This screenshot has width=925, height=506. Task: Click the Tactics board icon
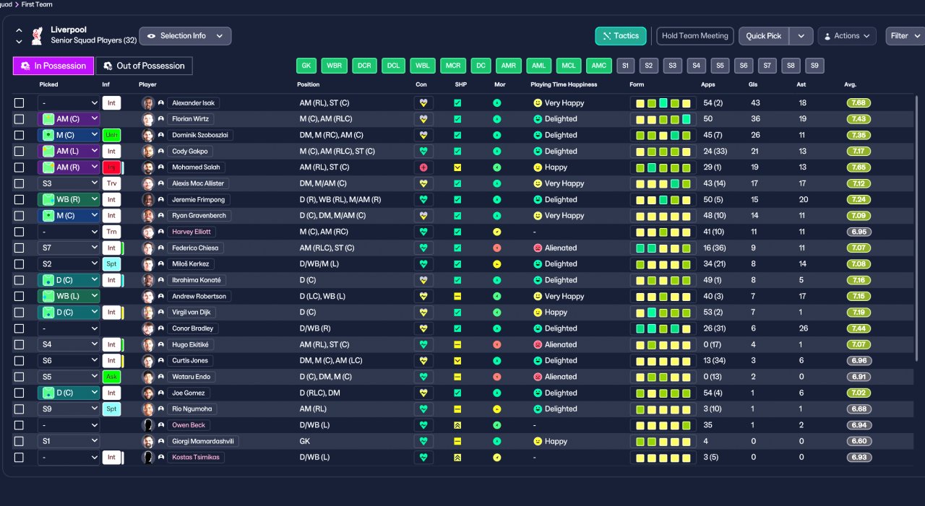(x=606, y=36)
